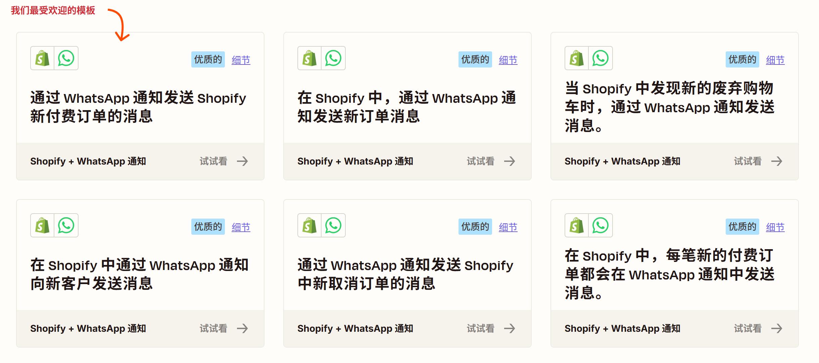Open 细节 on the new customer message template
The image size is (819, 363).
click(x=241, y=227)
